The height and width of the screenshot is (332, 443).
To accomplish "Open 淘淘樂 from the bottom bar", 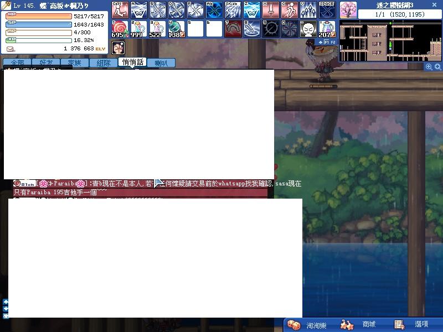I will tap(307, 325).
